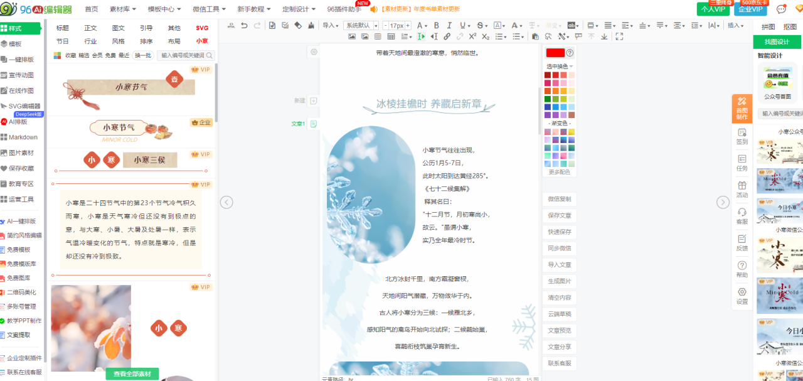Click the 保存文章 button
Image resolution: width=803 pixels, height=381 pixels.
pyautogui.click(x=559, y=215)
